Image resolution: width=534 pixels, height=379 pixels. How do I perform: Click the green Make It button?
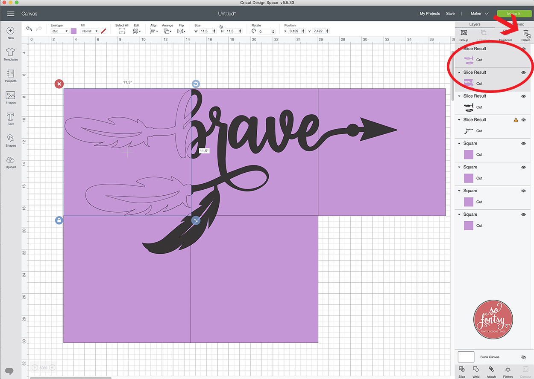point(514,14)
